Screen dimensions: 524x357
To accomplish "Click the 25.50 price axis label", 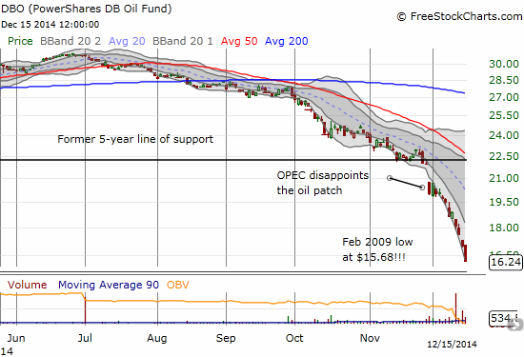I will click(x=504, y=115).
